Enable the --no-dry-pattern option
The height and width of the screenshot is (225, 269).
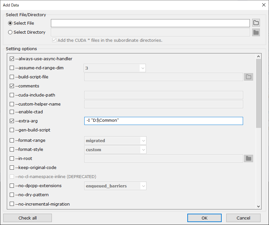click(x=12, y=195)
